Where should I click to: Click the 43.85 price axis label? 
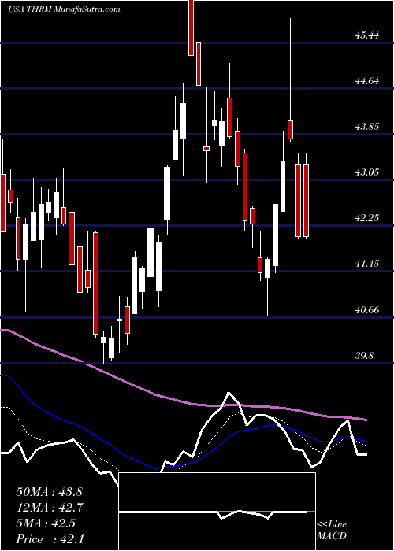(x=367, y=127)
